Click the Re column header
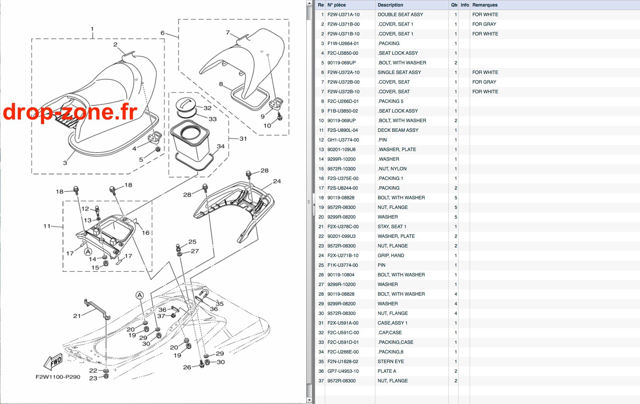The image size is (640, 404). (x=320, y=5)
